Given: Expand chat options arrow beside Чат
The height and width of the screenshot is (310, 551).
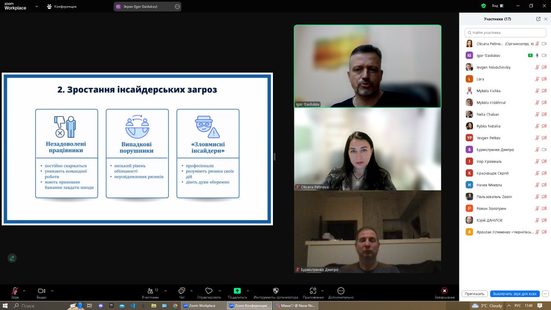Looking at the screenshot, I should coord(191,291).
